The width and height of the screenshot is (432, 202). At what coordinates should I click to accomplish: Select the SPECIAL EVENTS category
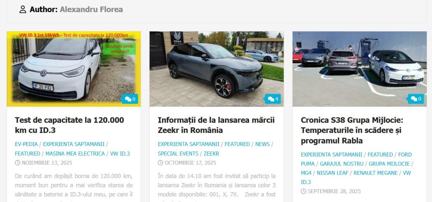click(x=178, y=154)
